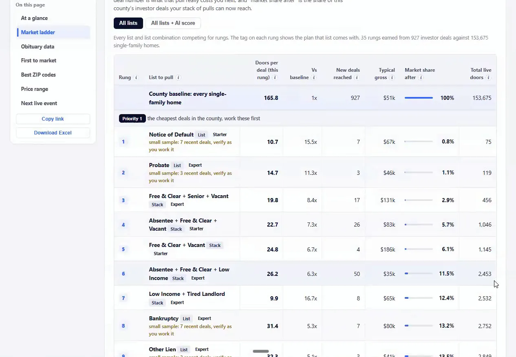Click Starter tag on Absentee + Free & Clear + Vacant
The image size is (516, 357).
coord(196,229)
